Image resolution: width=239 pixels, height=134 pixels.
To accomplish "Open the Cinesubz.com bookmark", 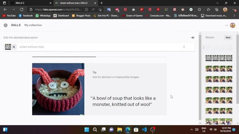I will click(158, 16).
